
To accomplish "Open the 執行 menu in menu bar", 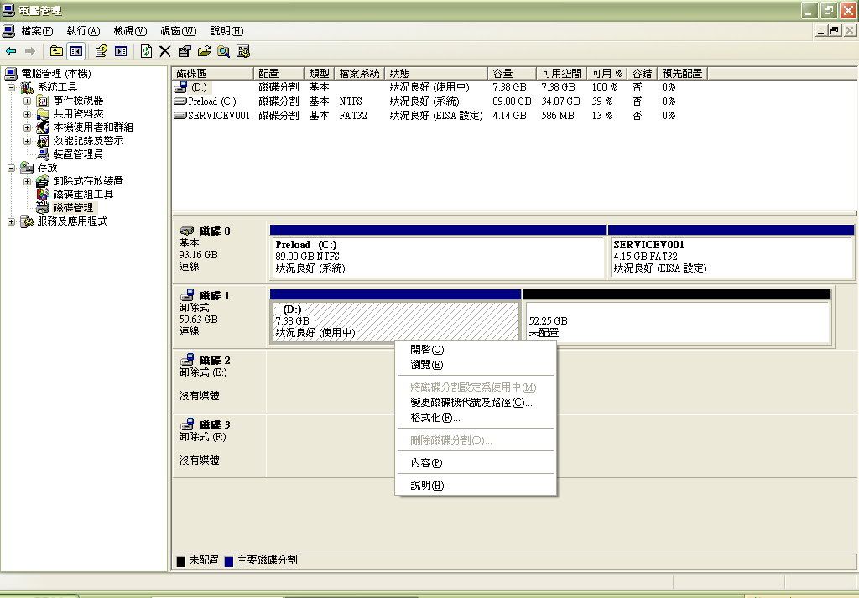I will pos(82,31).
